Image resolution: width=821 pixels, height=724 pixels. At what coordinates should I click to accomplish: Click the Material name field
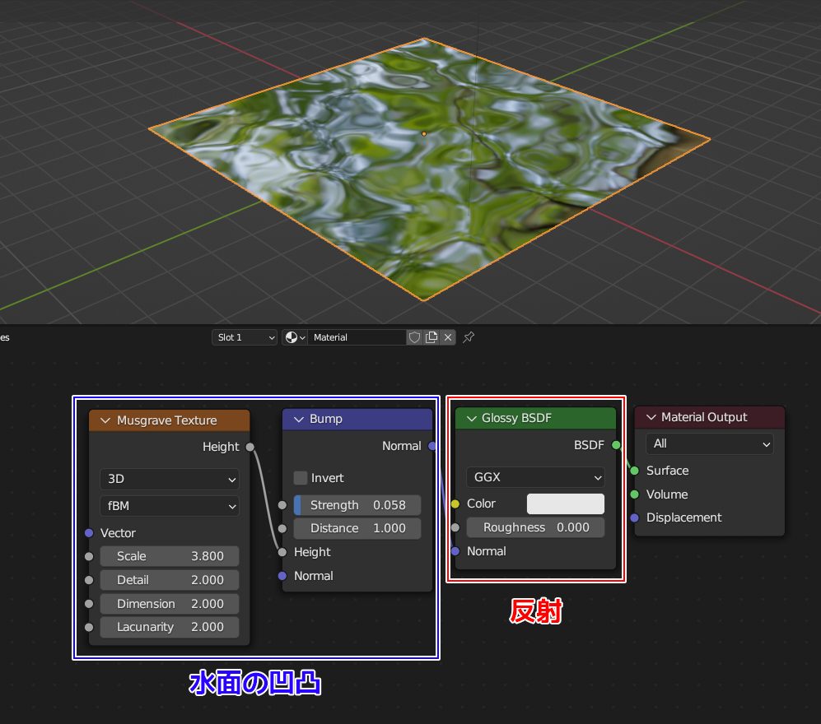357,337
